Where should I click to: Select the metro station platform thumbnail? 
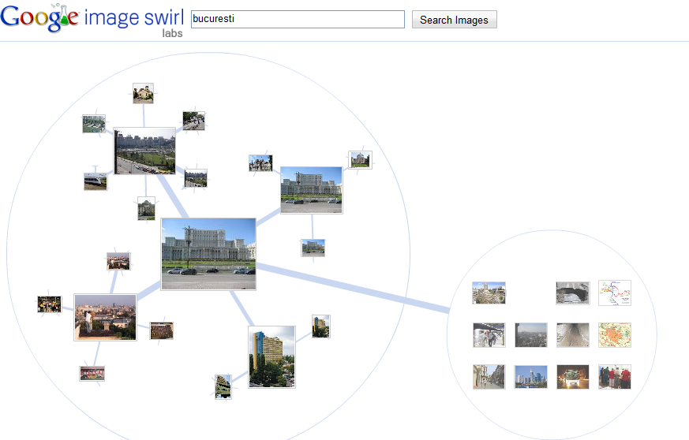489,335
